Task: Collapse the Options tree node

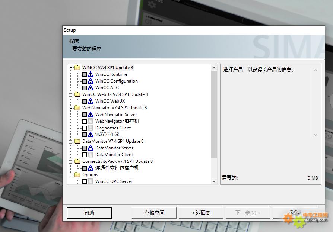Action: click(x=71, y=175)
